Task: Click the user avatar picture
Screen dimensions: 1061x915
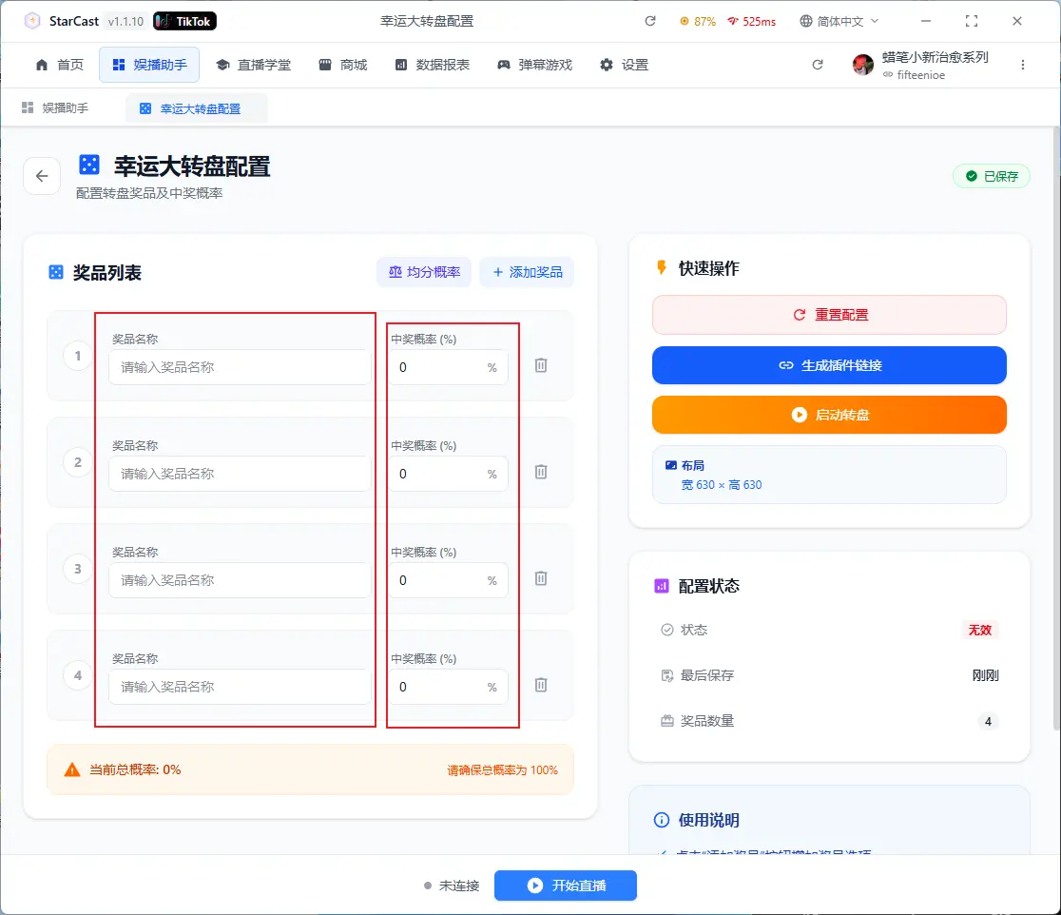Action: pyautogui.click(x=863, y=65)
